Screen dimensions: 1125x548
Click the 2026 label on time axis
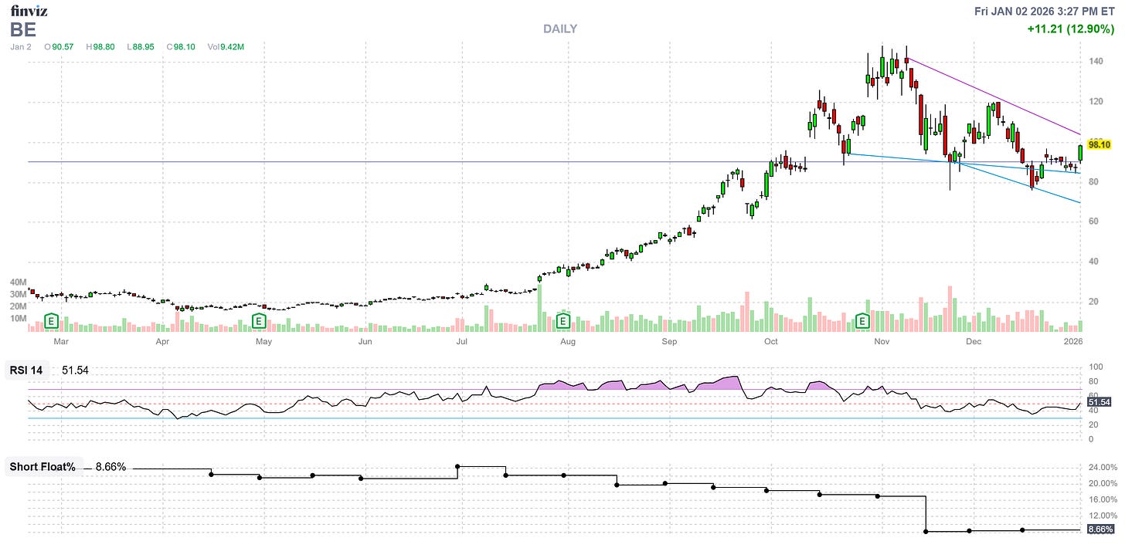tap(1073, 340)
